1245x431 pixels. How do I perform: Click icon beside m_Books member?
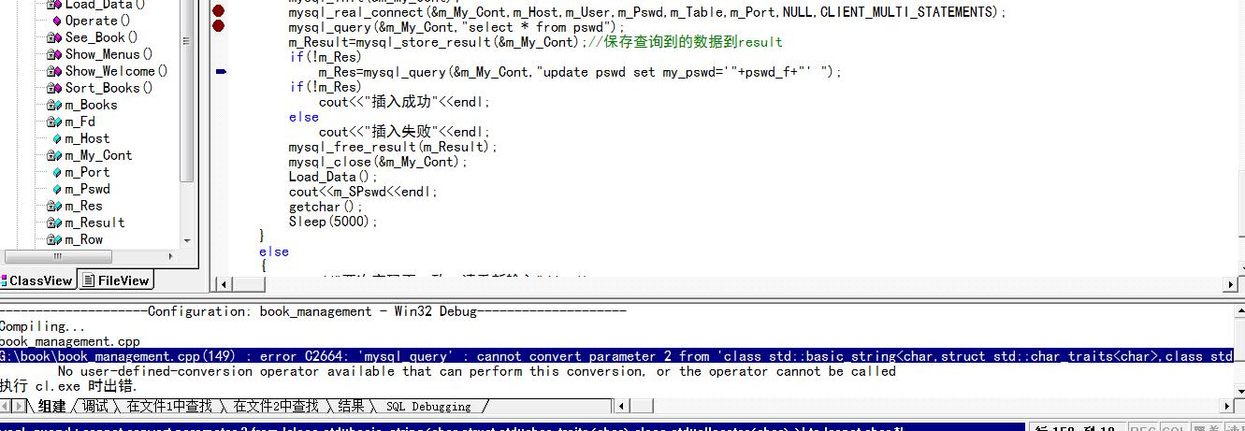[54, 105]
